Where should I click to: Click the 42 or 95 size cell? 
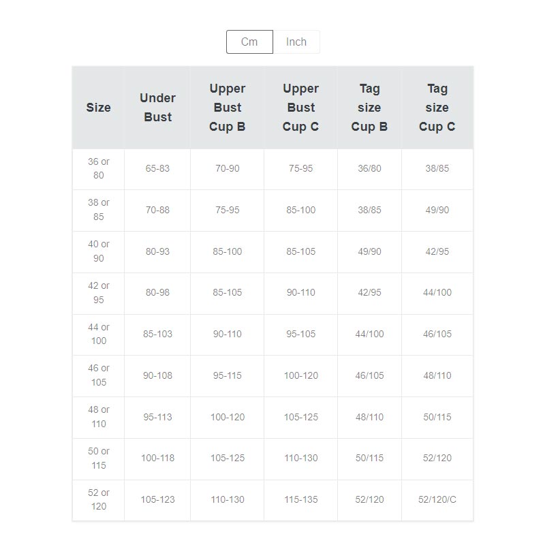click(x=98, y=293)
